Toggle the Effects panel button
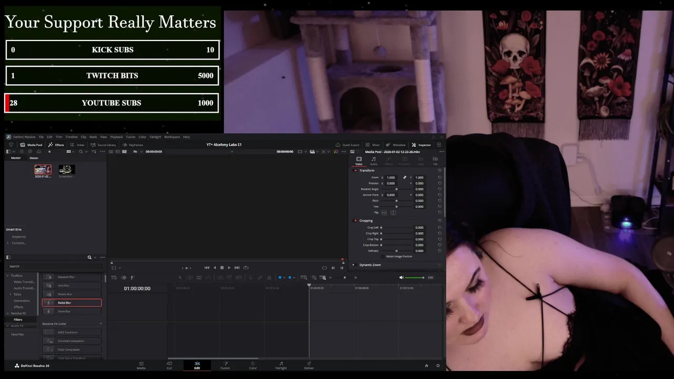This screenshot has height=379, width=674. click(56, 145)
